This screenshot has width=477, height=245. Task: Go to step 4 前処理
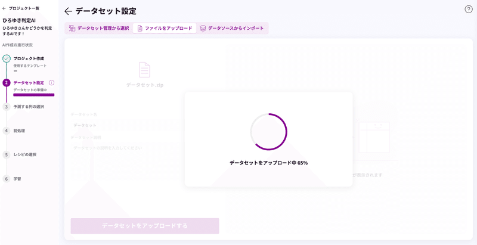pos(19,131)
